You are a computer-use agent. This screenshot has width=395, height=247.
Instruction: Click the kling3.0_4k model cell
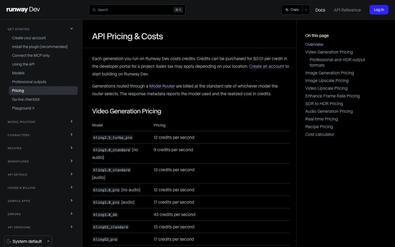coord(105,214)
